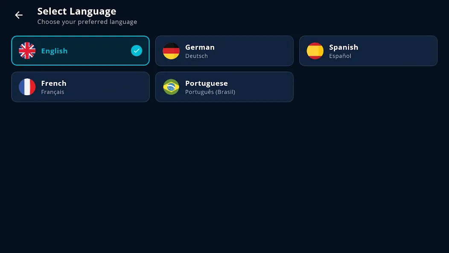Click the checkmark on English option
The width and height of the screenshot is (449, 253).
[137, 51]
